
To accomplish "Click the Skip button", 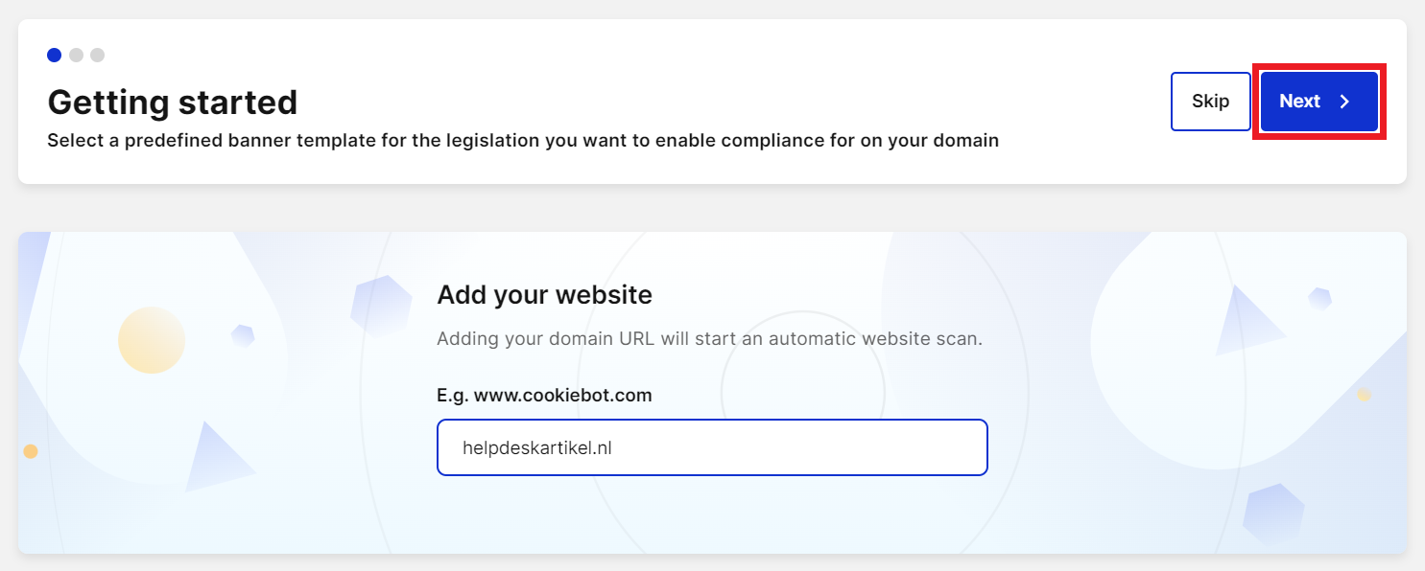I will coord(1210,102).
